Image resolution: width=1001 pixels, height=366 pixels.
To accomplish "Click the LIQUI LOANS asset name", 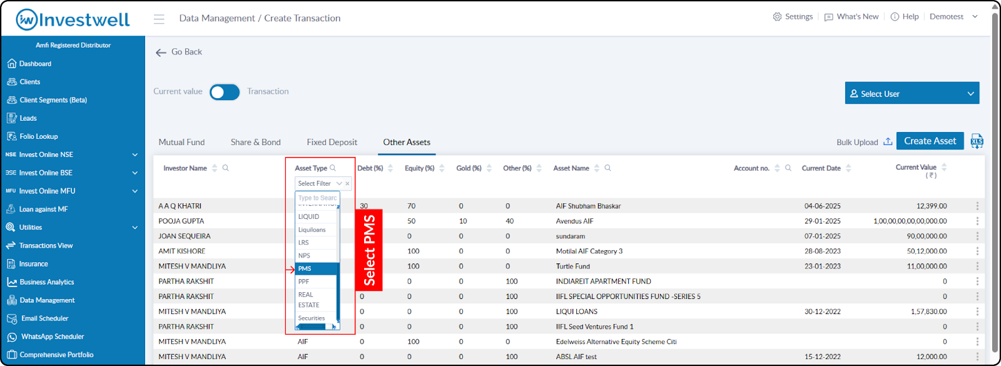I will point(577,312).
